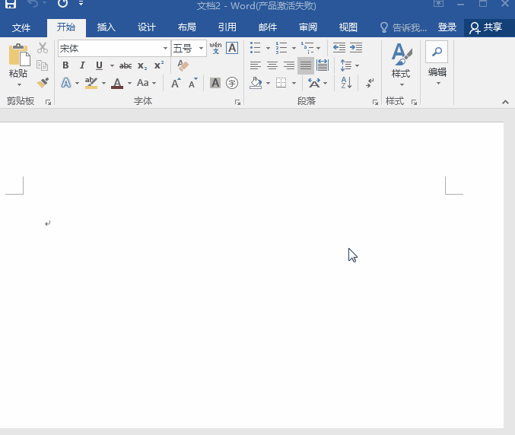
Task: Click the 共享 Share button
Action: click(486, 27)
